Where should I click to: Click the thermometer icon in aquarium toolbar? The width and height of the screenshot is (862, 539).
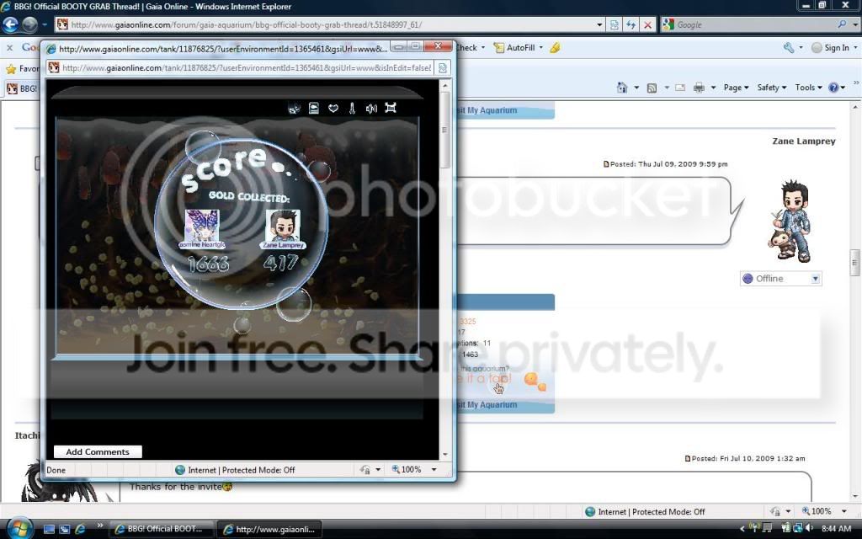click(352, 108)
